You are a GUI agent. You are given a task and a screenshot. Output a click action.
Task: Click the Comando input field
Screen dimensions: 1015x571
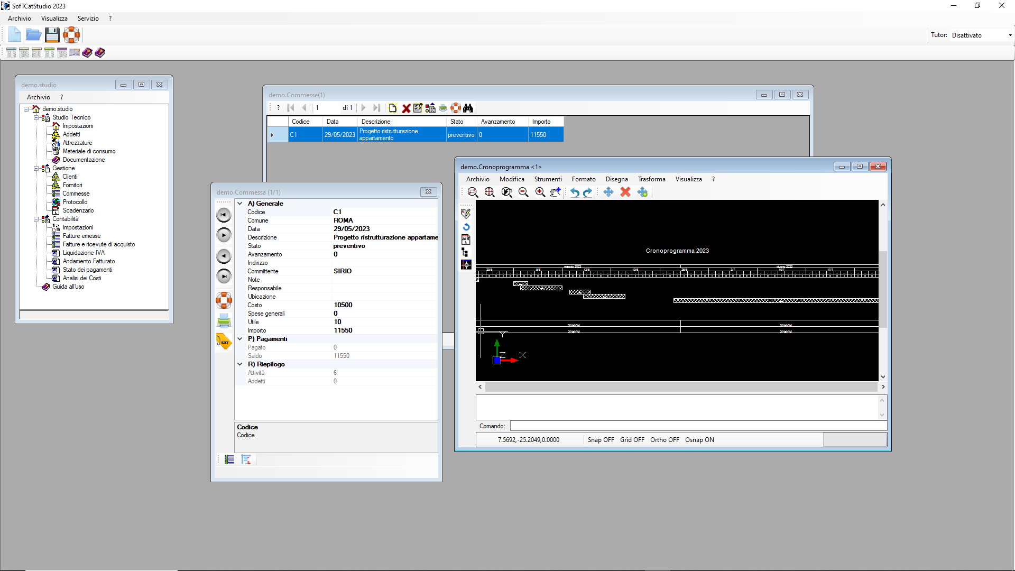[x=698, y=426]
